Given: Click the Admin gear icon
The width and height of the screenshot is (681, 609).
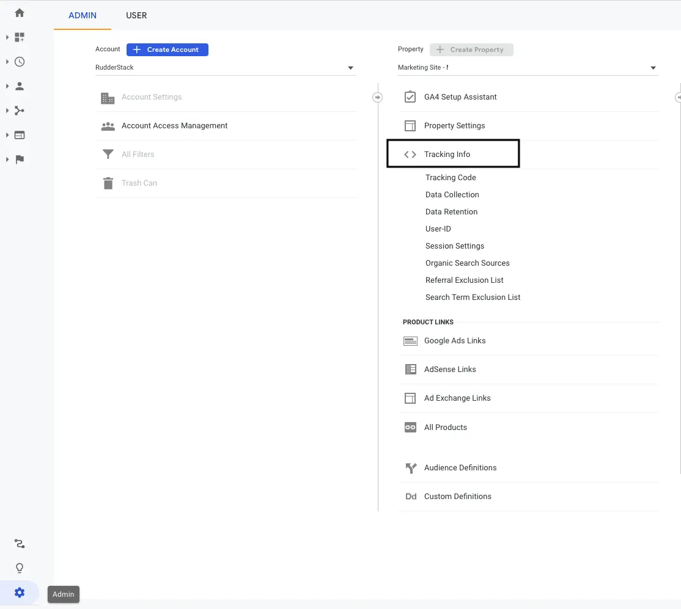Looking at the screenshot, I should click(x=20, y=593).
